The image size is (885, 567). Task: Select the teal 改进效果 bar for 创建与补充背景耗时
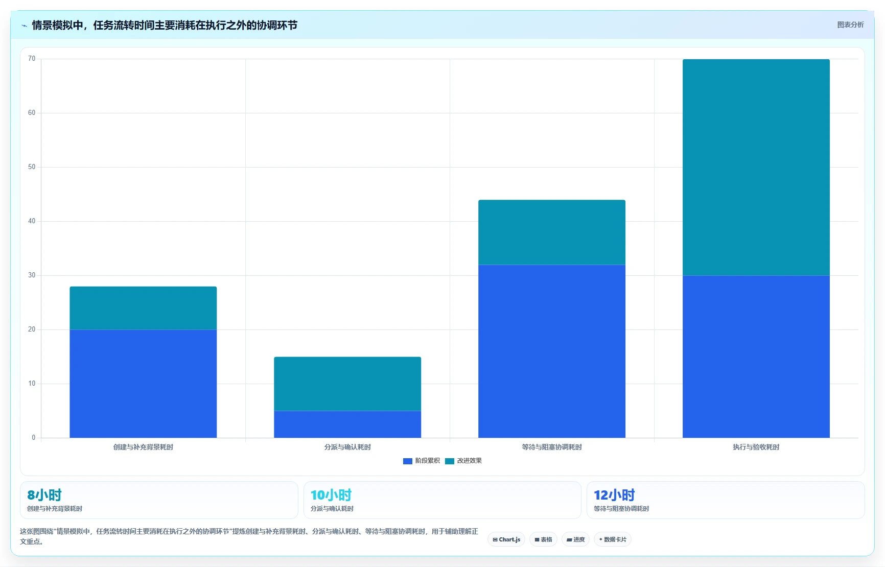coord(143,308)
